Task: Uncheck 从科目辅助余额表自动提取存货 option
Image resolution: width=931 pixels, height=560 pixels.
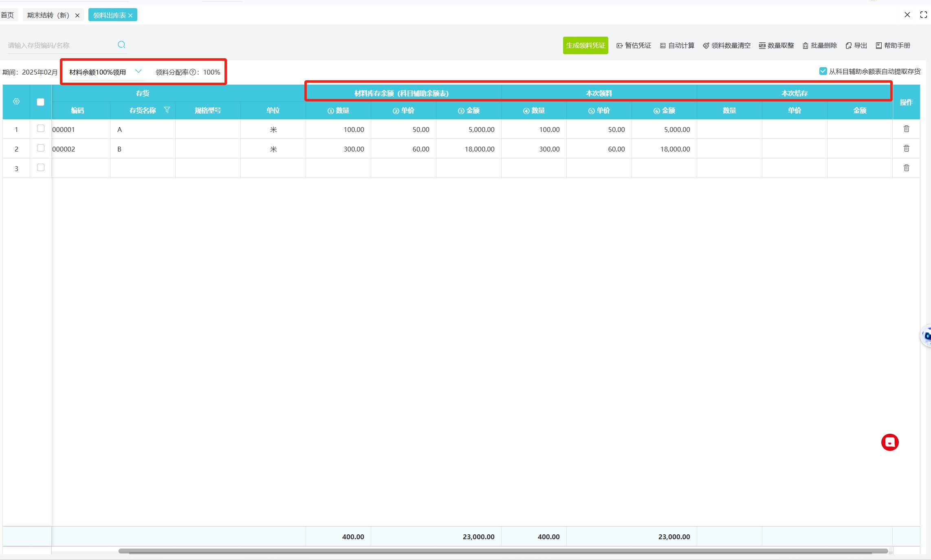Action: pyautogui.click(x=823, y=71)
